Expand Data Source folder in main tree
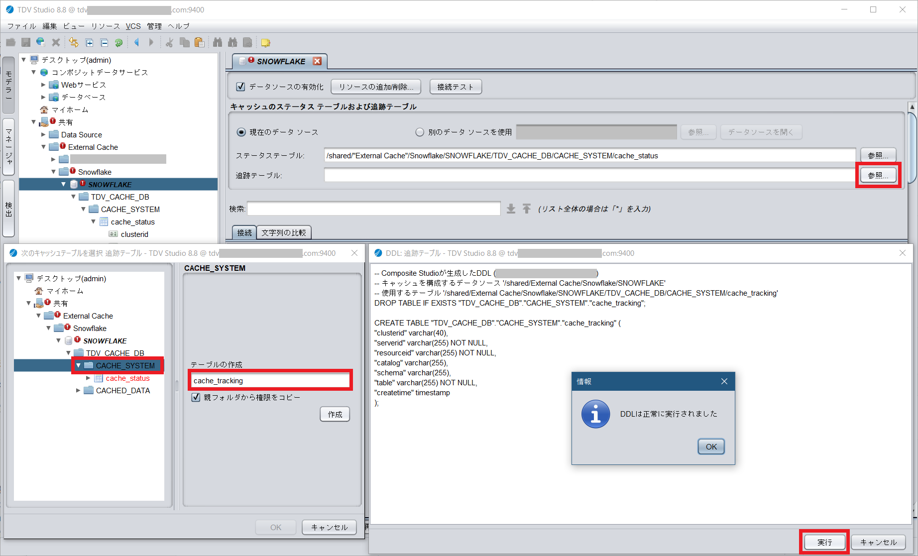Screen dimensions: 918x556 click(43, 134)
